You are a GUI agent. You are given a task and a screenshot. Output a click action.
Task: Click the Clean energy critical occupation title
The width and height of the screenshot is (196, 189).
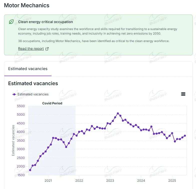45,22
